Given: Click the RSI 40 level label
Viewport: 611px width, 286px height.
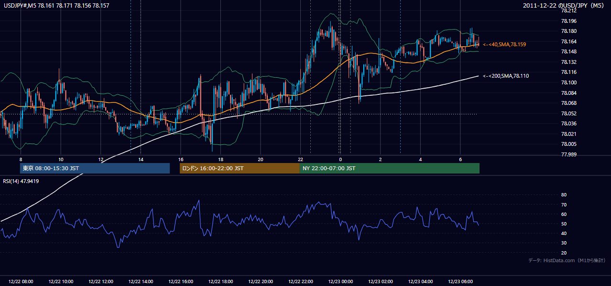Looking at the screenshot, I should point(564,233).
